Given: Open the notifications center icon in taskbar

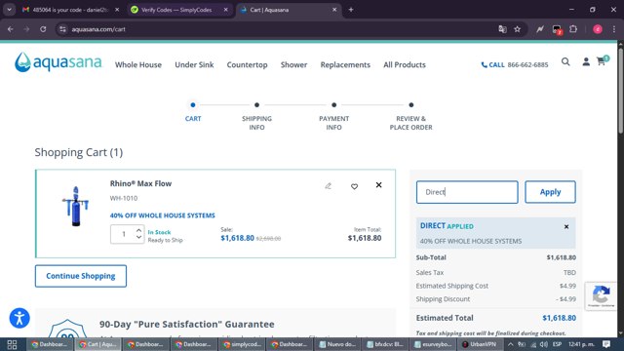Looking at the screenshot, I should point(606,344).
